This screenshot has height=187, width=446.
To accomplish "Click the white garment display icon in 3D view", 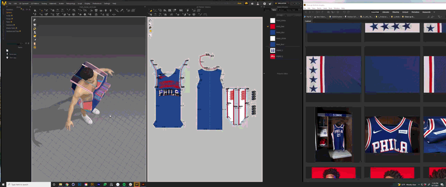I will click(35, 25).
